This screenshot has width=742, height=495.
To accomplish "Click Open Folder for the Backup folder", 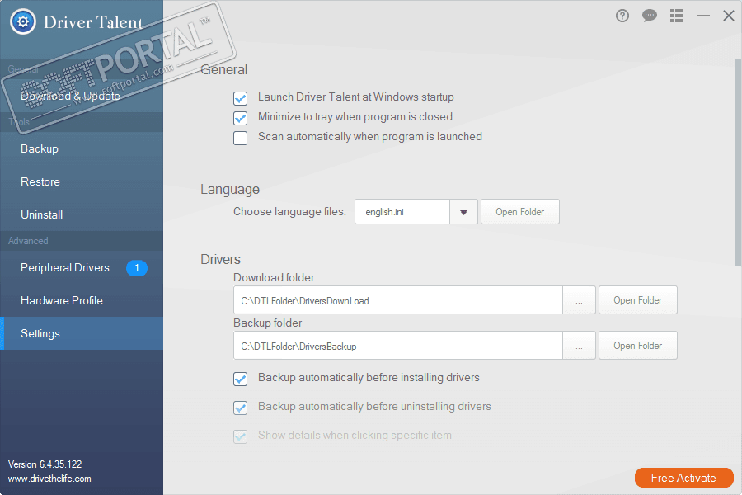I will [638, 346].
